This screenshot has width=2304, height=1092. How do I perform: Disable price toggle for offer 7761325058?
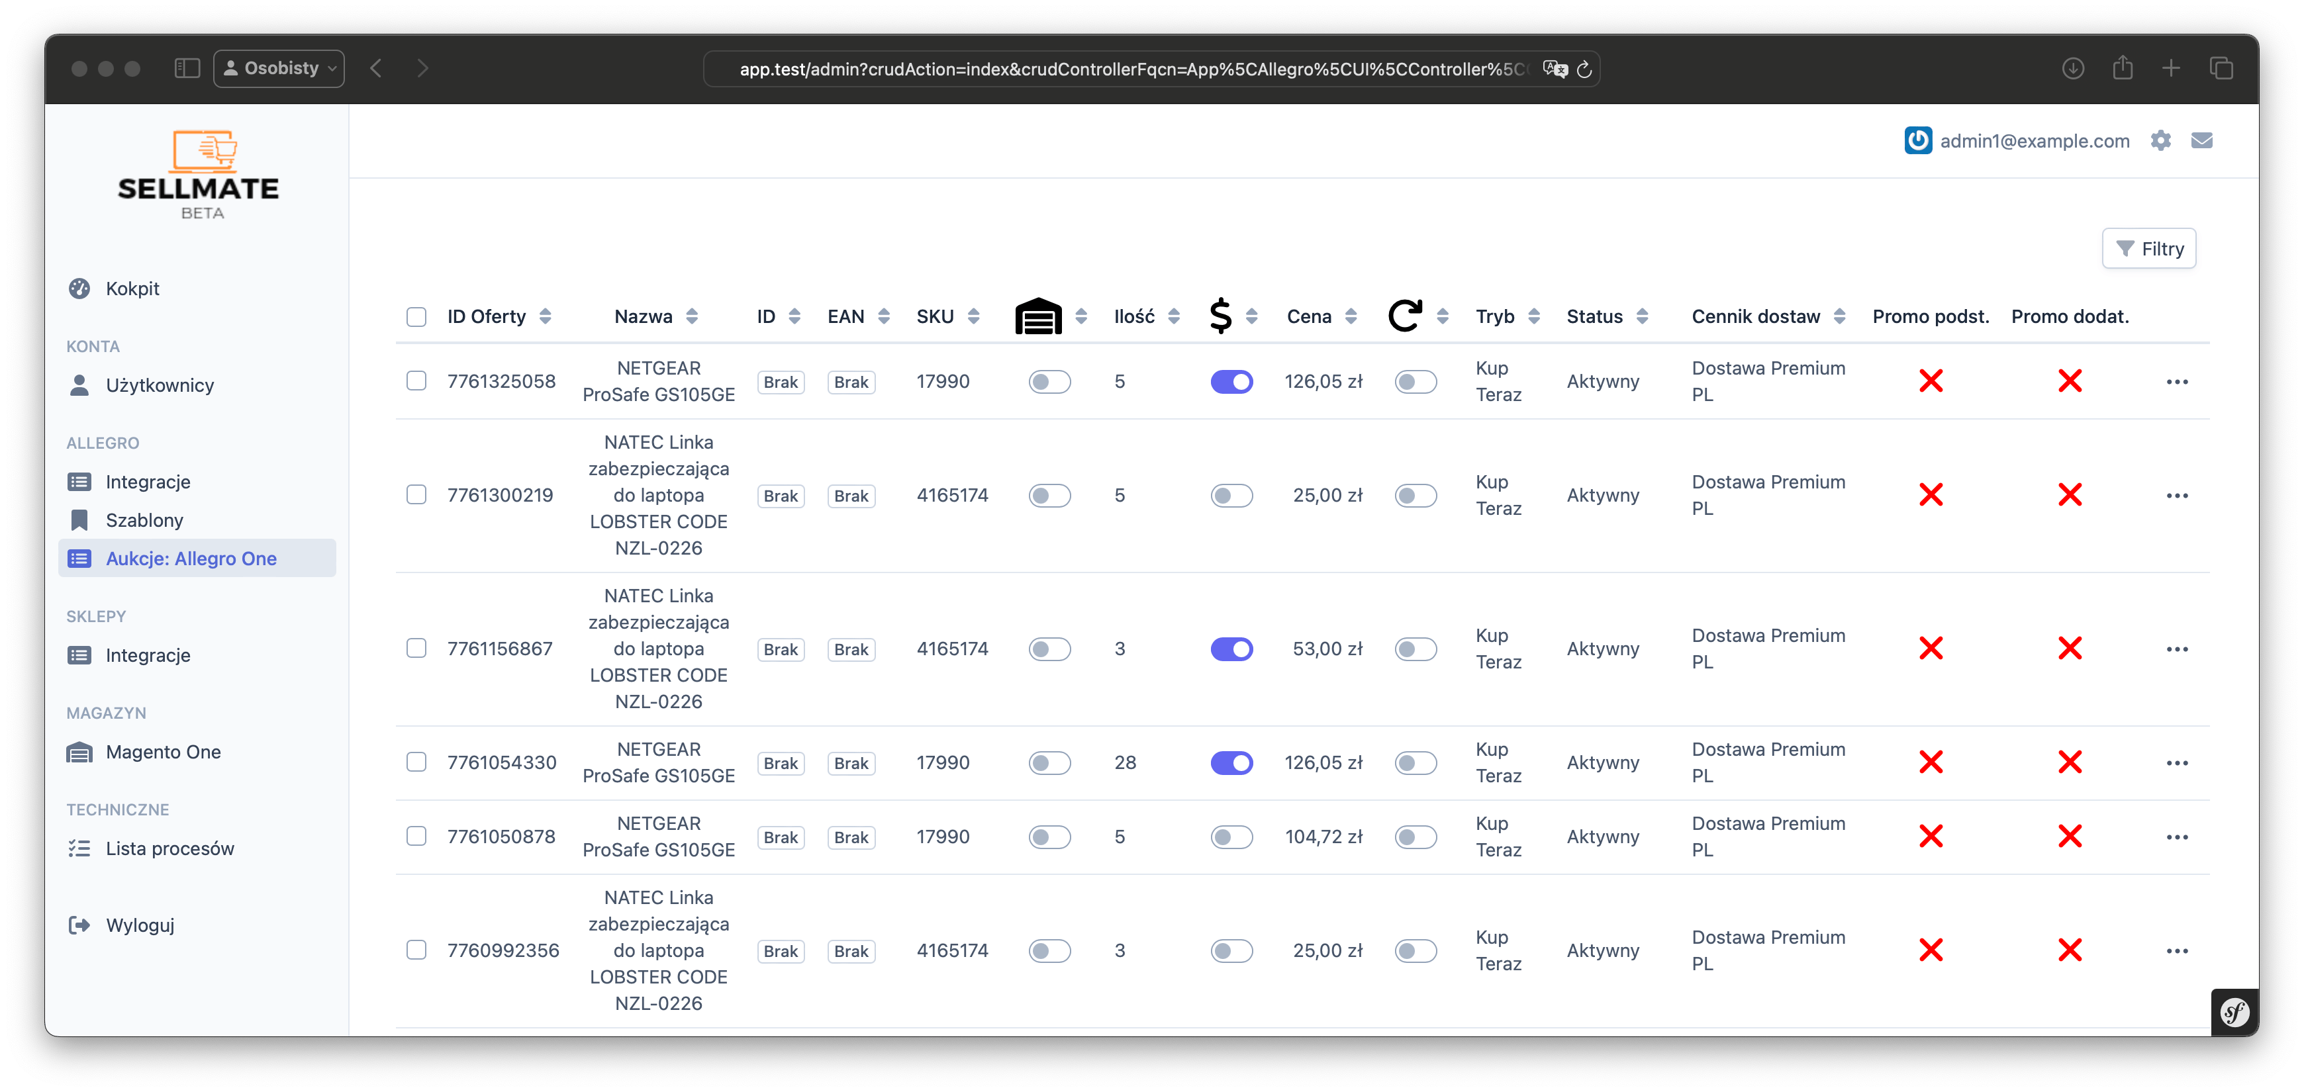click(1231, 382)
